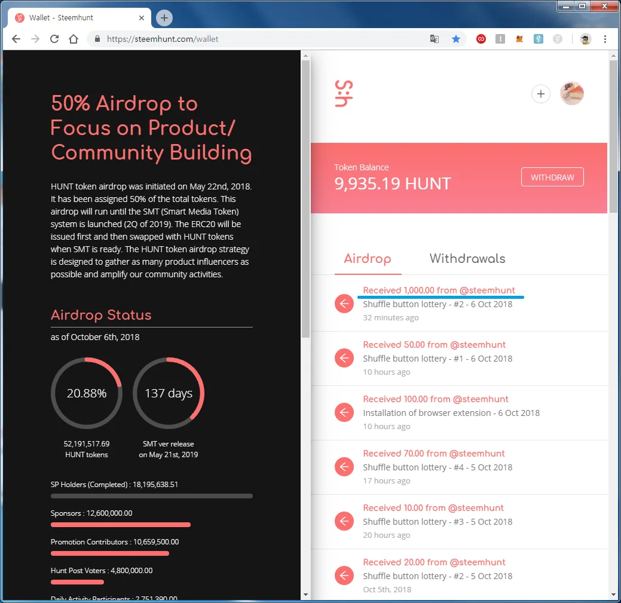This screenshot has width=621, height=603.
Task: Click right page scroll down arrow
Action: coord(613,595)
